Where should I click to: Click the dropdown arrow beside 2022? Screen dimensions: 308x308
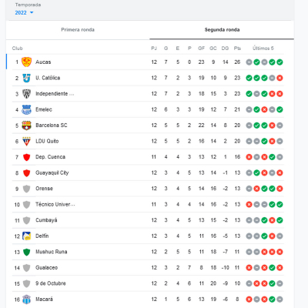coord(32,12)
